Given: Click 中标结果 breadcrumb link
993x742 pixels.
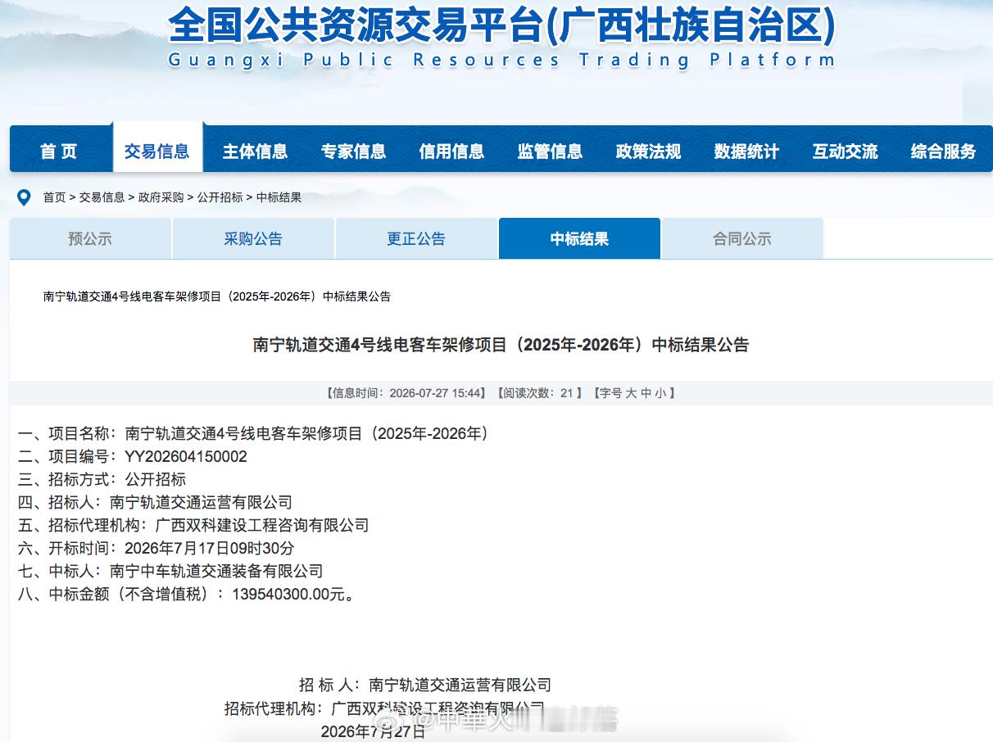Looking at the screenshot, I should click(x=279, y=197).
